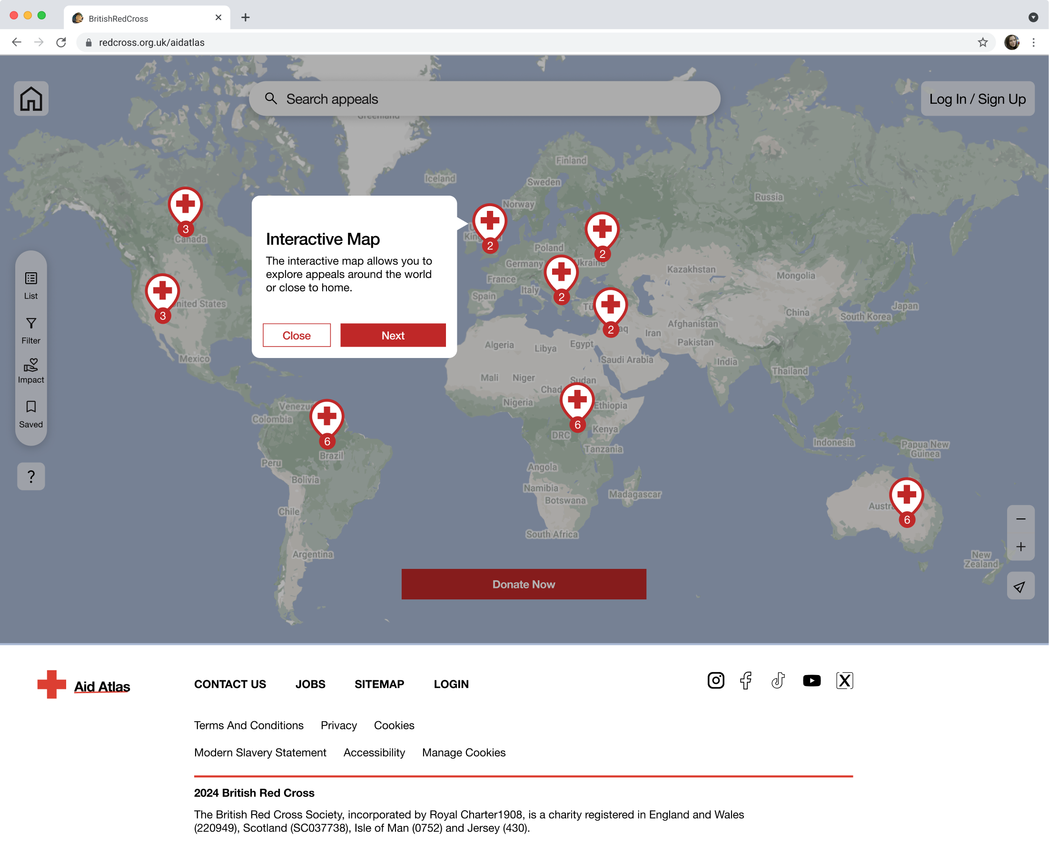
Task: Open Chrome three-dot menu
Action: [x=1034, y=42]
